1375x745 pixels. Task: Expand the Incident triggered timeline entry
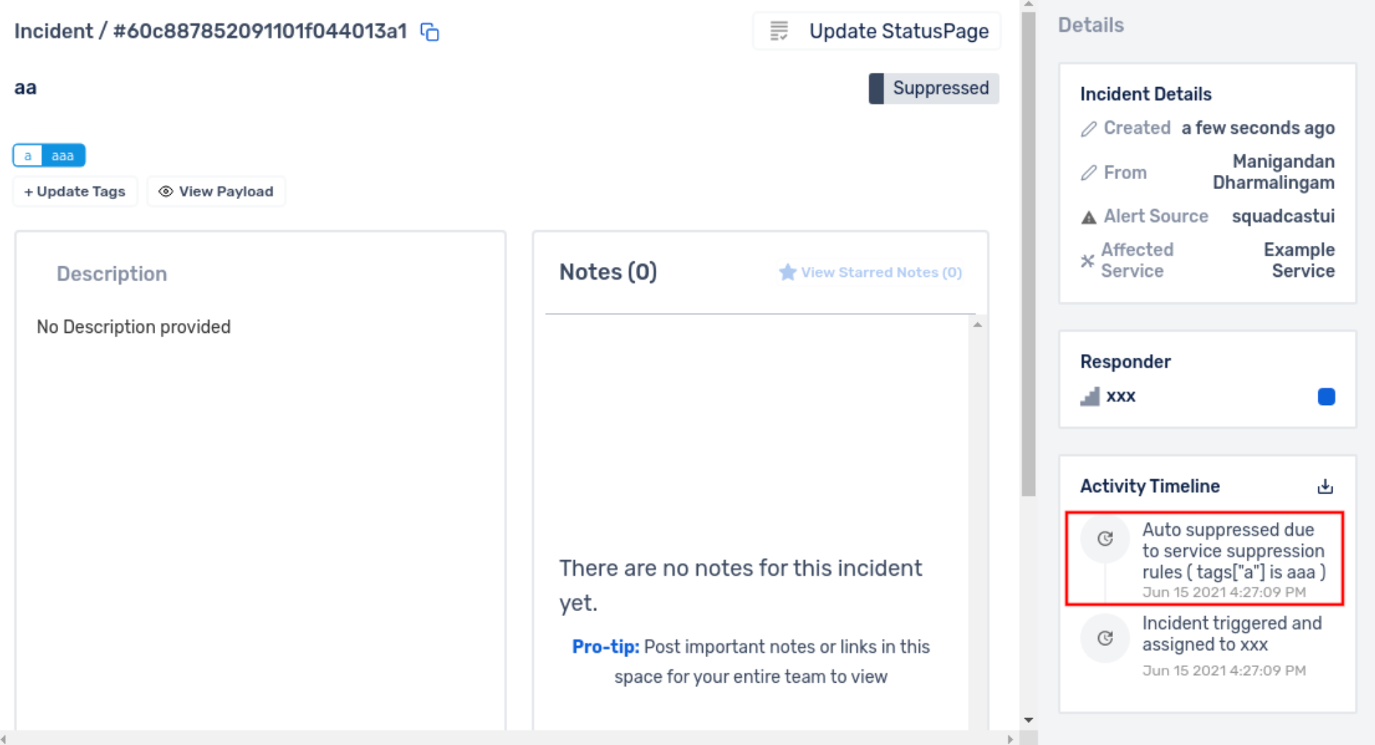1232,634
